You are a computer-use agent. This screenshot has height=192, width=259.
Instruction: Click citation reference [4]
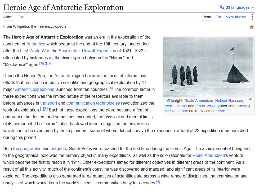[x=111, y=88]
